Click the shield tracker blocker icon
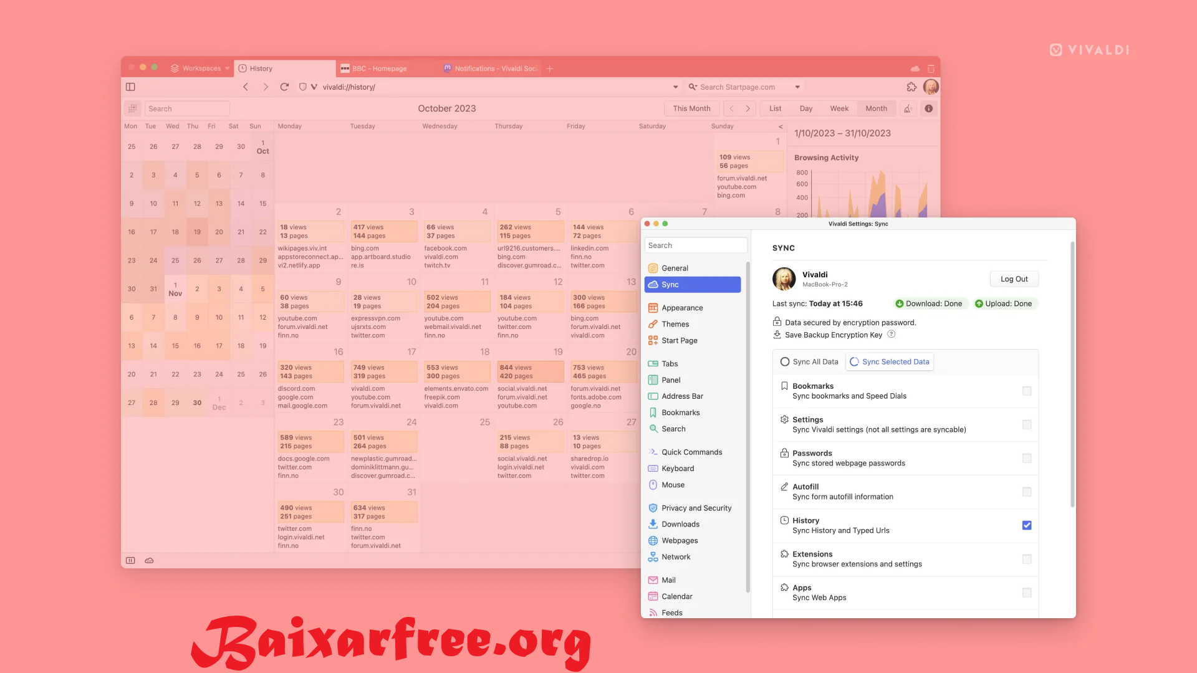 click(302, 87)
